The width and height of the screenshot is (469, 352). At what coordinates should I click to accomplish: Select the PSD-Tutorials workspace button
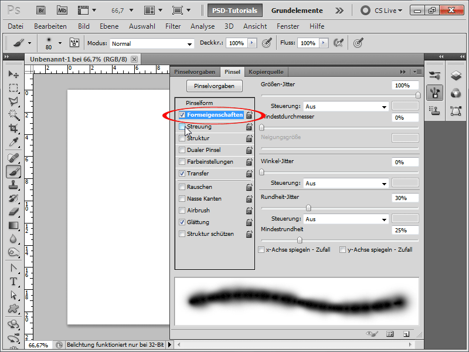[x=235, y=11]
